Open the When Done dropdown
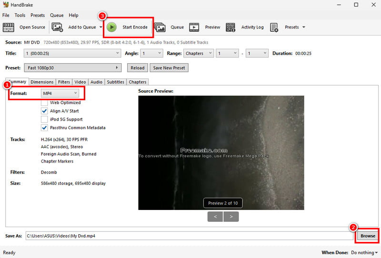 tap(364, 253)
